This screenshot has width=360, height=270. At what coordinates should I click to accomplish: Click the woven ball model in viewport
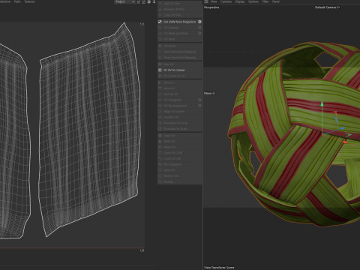click(295, 135)
